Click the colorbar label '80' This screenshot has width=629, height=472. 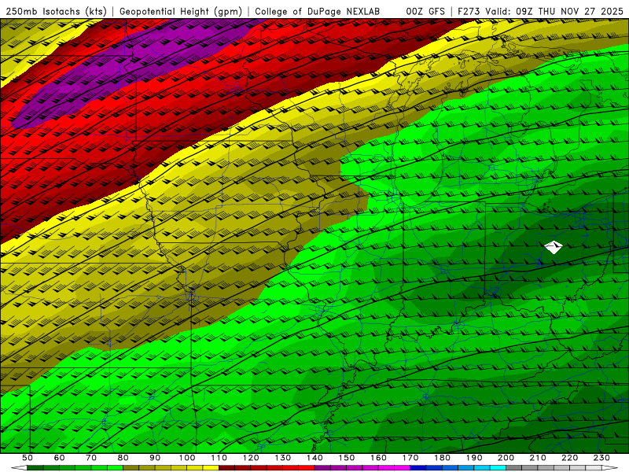[123, 458]
